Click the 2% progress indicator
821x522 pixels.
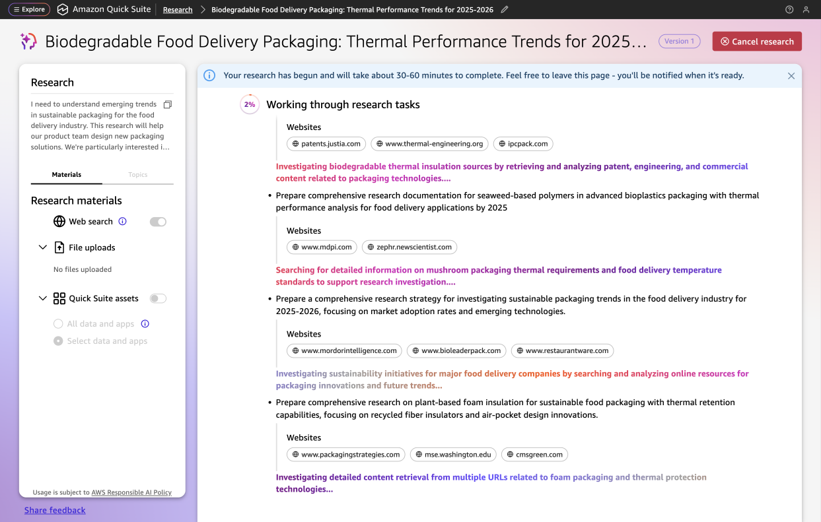(x=250, y=104)
